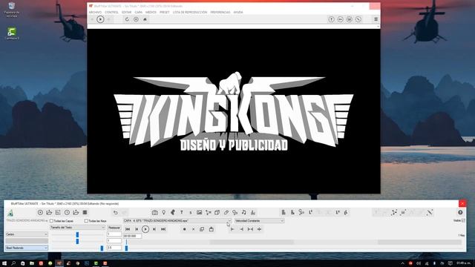The height and width of the screenshot is (267, 475).
Task: Add a text layer with T icon
Action: (x=181, y=213)
